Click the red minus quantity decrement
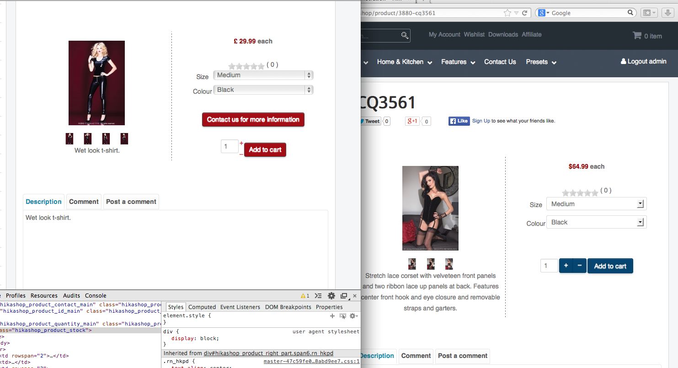Image resolution: width=678 pixels, height=368 pixels. tap(241, 155)
